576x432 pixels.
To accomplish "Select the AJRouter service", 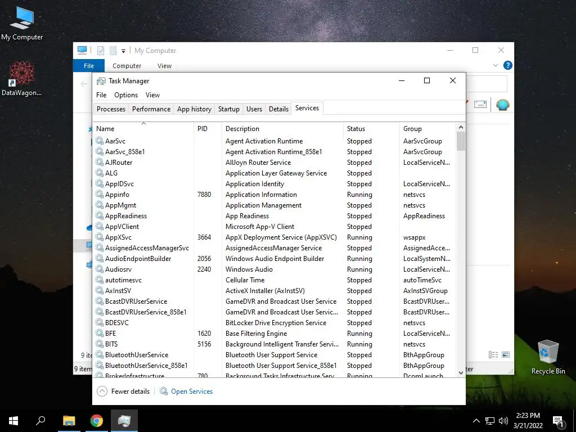I will [274, 163].
